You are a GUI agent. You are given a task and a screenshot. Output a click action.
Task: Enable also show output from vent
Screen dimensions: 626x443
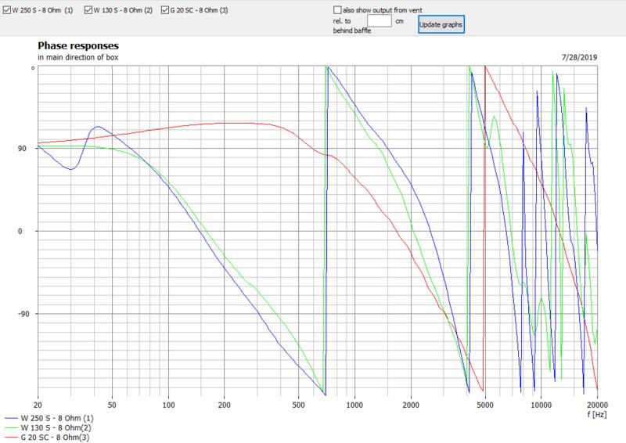click(338, 10)
